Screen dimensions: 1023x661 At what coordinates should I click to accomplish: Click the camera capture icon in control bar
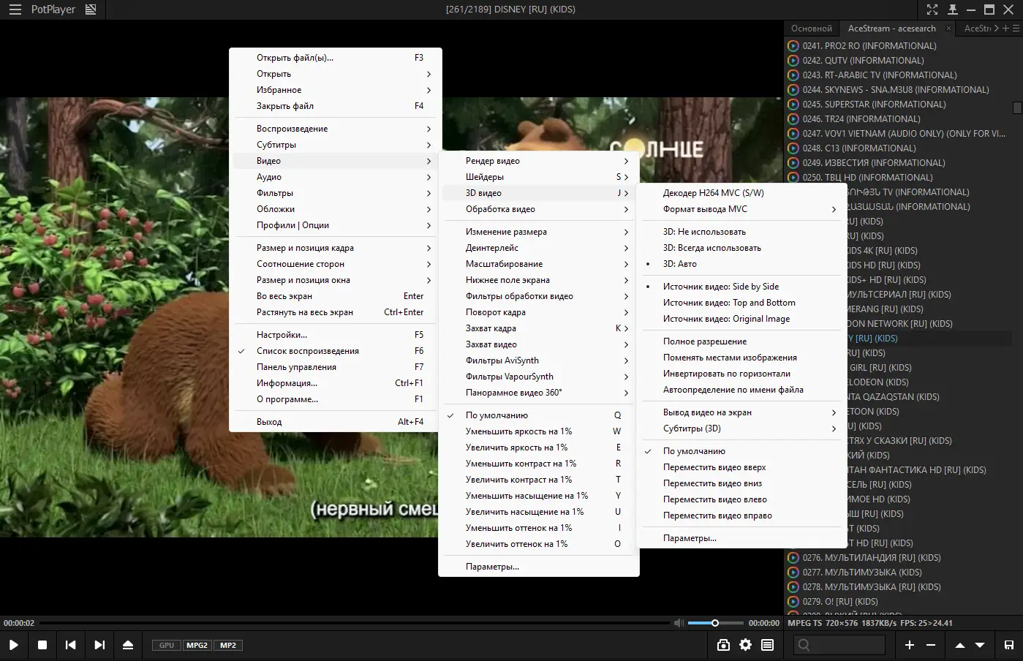723,645
